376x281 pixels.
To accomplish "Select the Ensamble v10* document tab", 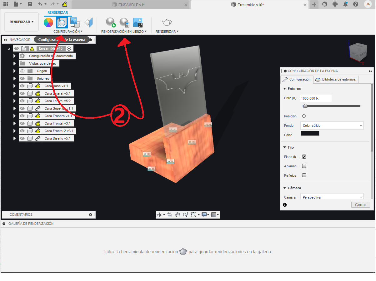I will tap(250, 5).
